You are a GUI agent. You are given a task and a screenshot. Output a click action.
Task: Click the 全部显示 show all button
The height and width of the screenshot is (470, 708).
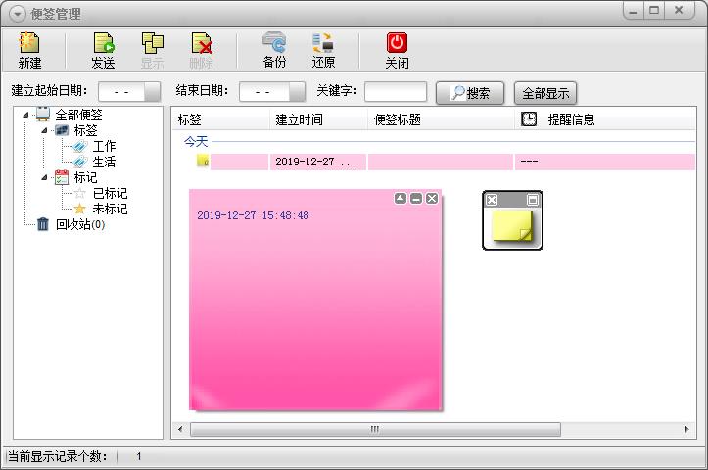pyautogui.click(x=545, y=93)
